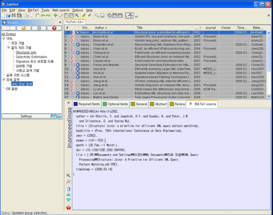Create a new database with the toolbar icon
This screenshot has width=273, height=215.
point(3,16)
